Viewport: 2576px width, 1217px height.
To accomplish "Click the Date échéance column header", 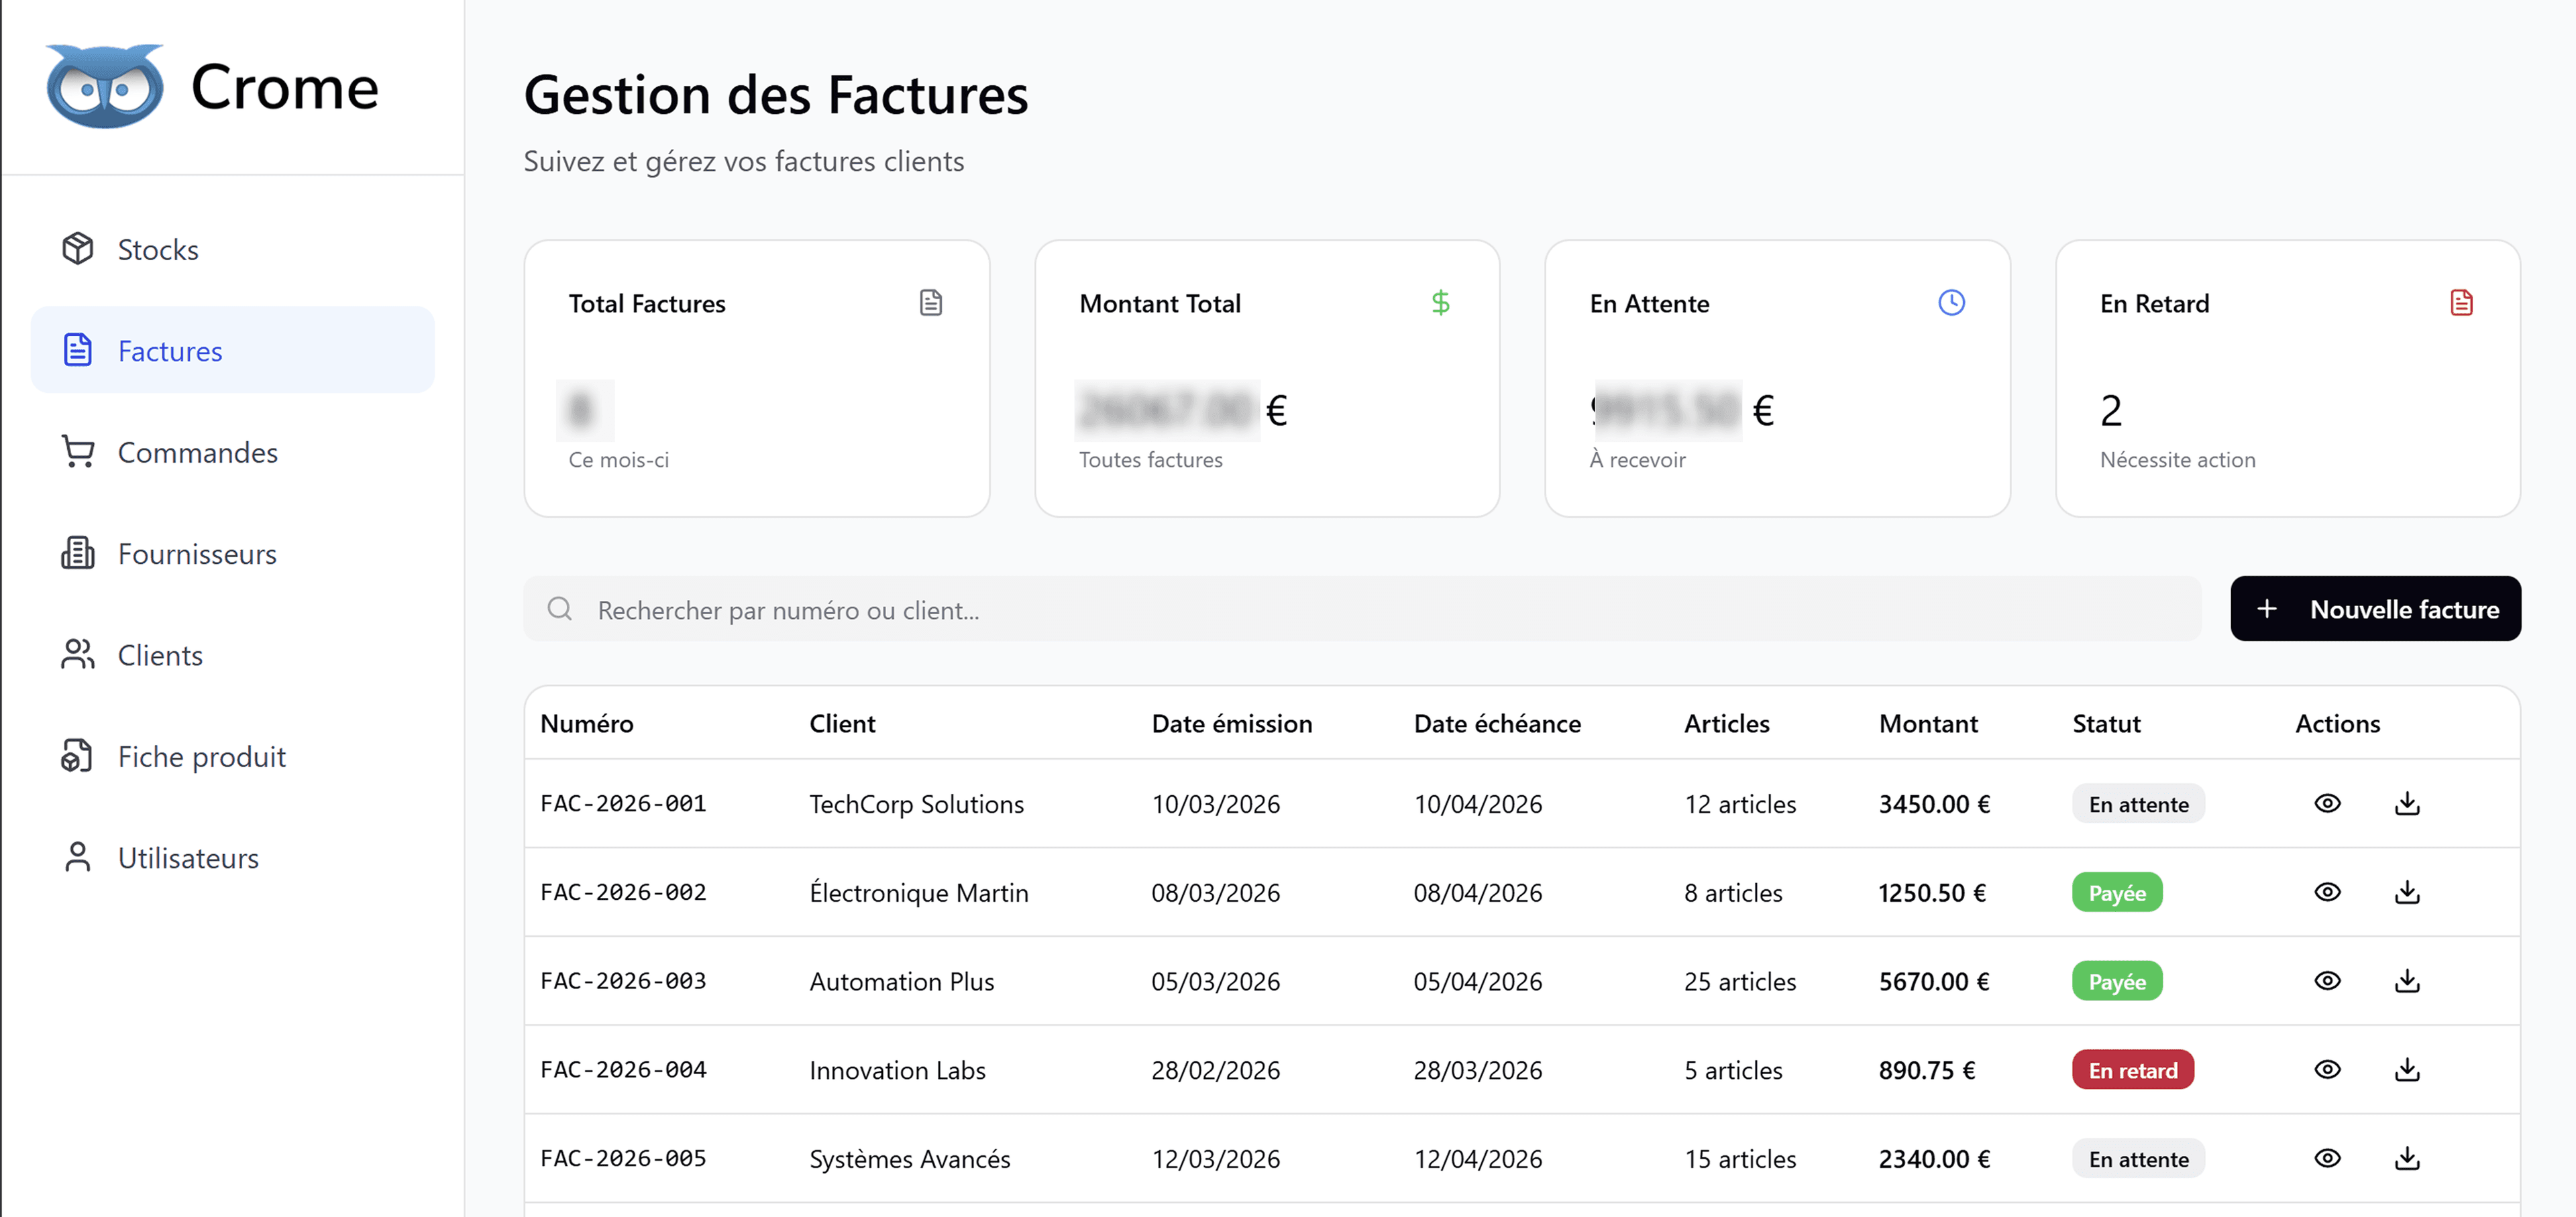I will point(1497,723).
